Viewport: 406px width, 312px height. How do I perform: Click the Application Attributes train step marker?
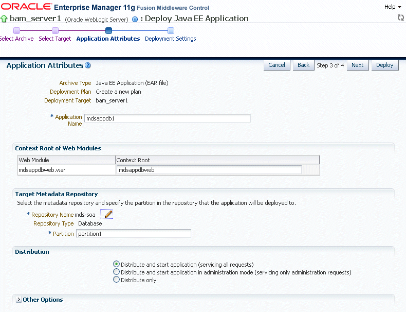pyautogui.click(x=109, y=30)
